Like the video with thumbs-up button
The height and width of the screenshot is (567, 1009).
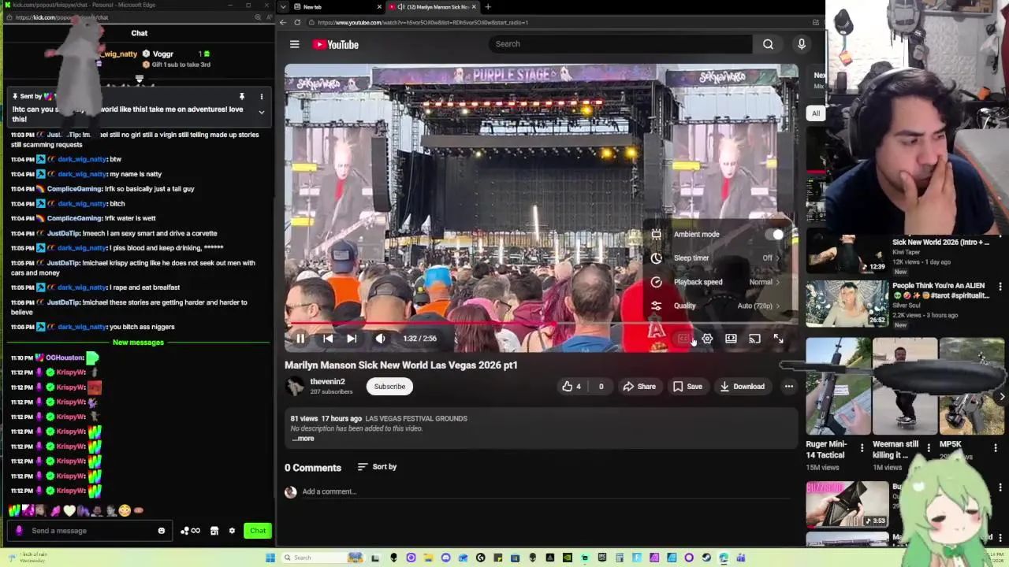coord(572,387)
